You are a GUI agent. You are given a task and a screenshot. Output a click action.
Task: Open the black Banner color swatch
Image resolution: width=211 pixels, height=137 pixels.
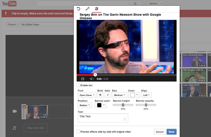tap(101, 105)
